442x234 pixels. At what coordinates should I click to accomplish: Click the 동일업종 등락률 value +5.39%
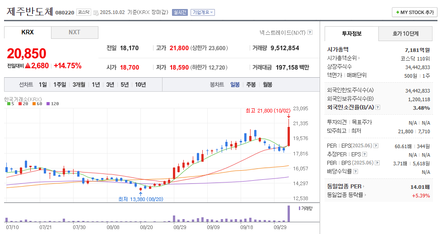tap(421, 196)
